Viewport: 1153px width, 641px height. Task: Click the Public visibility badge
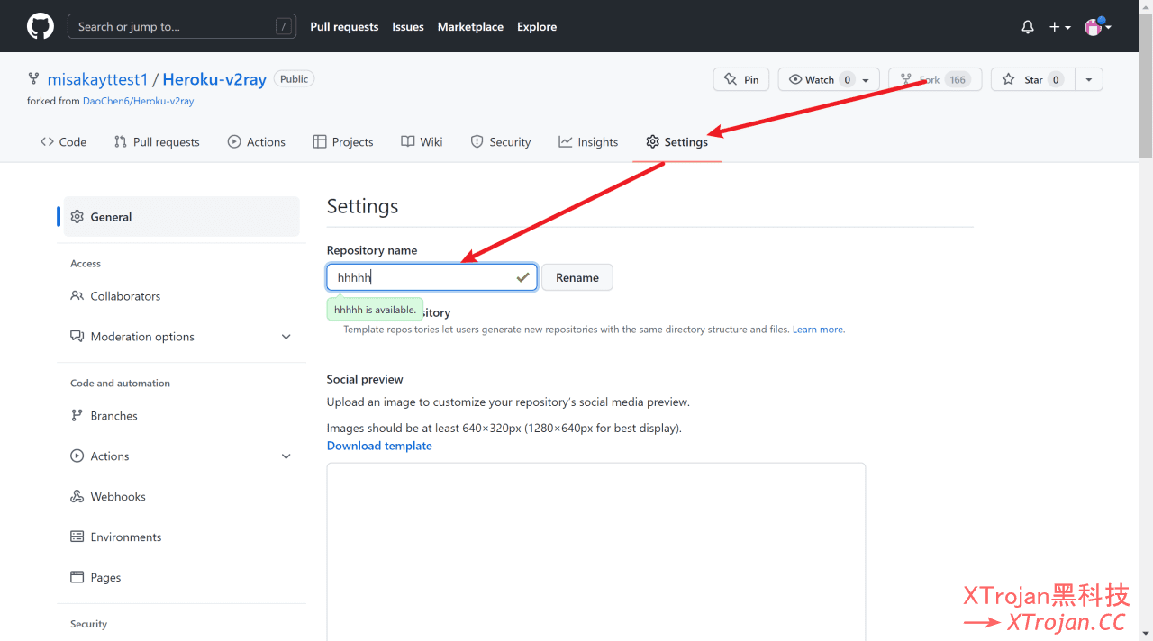tap(294, 79)
